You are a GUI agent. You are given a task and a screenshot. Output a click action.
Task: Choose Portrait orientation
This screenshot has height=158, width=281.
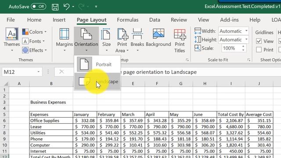click(x=97, y=64)
